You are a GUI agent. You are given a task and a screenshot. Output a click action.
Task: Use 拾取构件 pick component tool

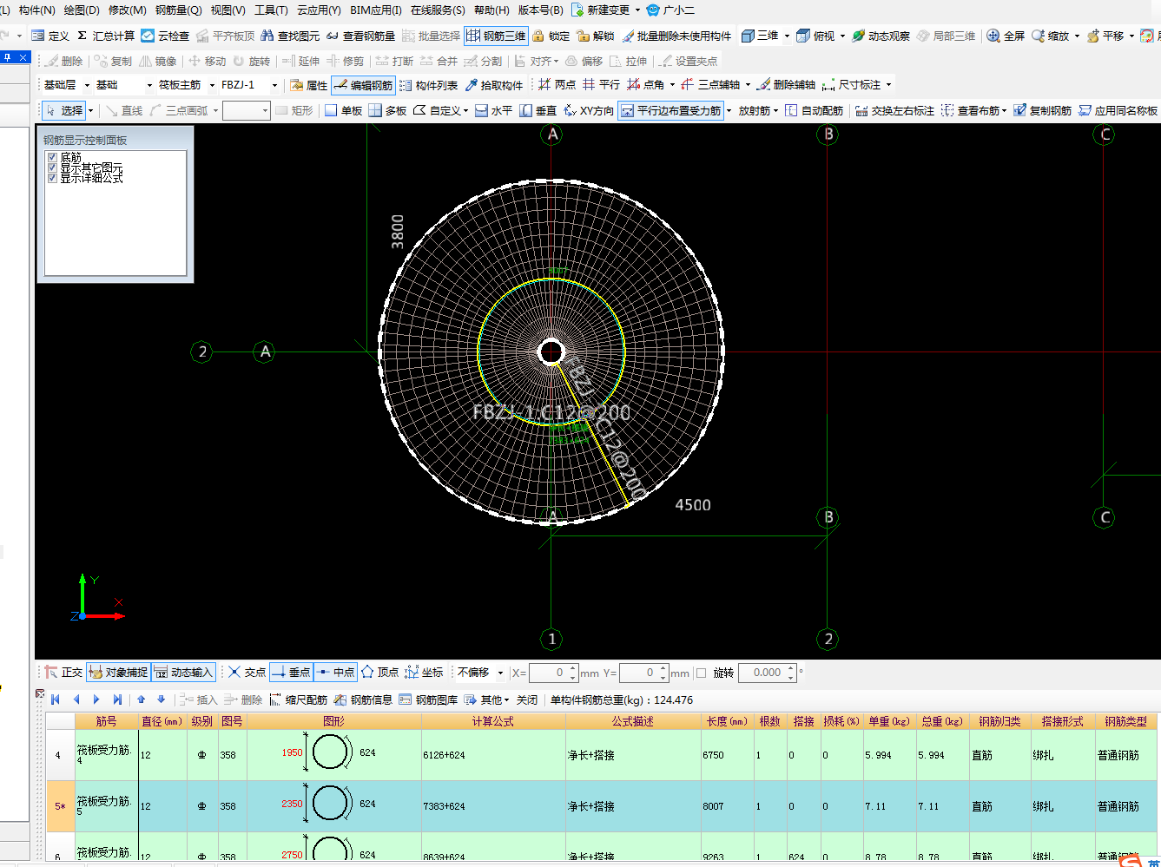pos(494,85)
